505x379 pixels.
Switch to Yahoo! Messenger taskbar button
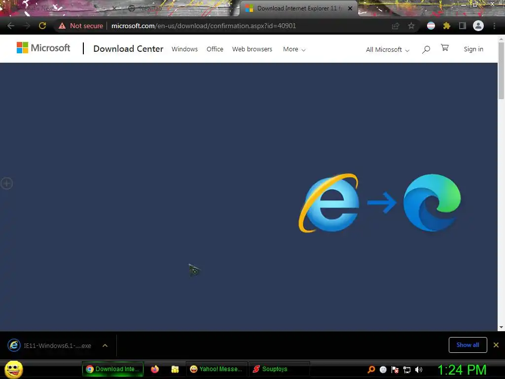pyautogui.click(x=217, y=369)
